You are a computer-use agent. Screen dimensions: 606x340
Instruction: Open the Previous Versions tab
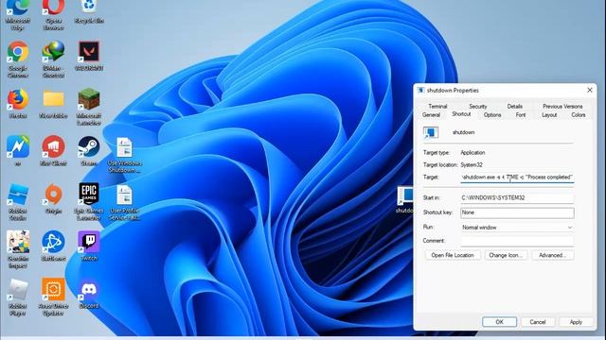click(562, 107)
